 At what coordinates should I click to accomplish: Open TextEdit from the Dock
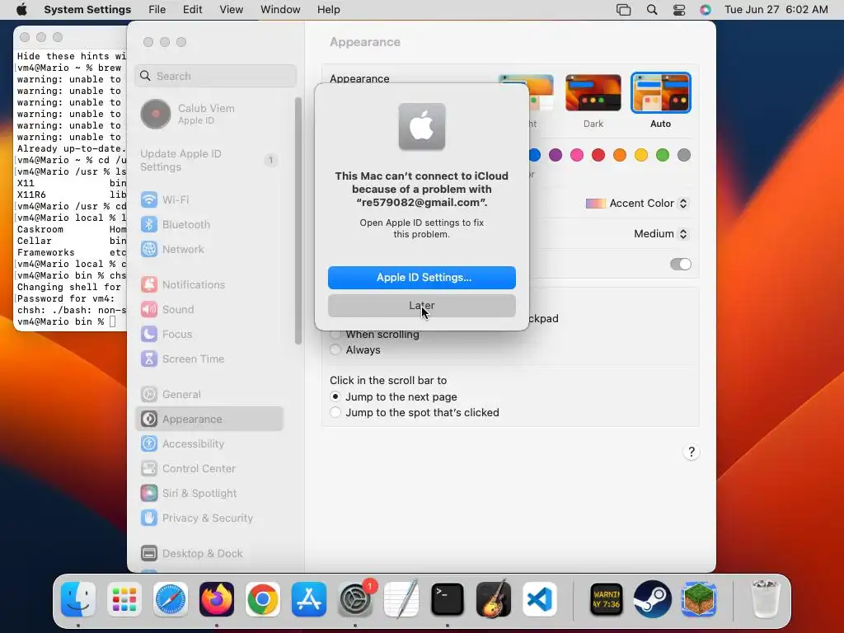[x=401, y=599]
